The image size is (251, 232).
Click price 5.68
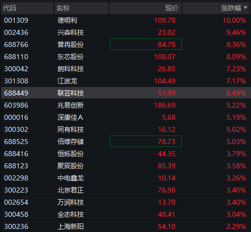click(x=169, y=117)
